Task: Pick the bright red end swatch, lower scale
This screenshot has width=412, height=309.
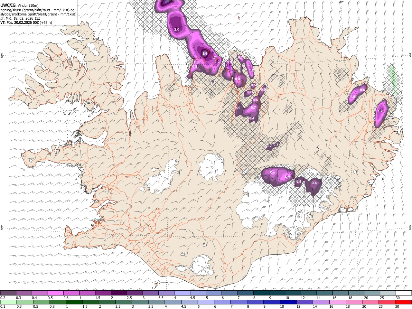Action: [x=403, y=302]
